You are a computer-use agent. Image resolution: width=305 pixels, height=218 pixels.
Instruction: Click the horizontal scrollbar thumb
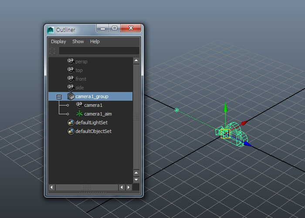pos(87,187)
